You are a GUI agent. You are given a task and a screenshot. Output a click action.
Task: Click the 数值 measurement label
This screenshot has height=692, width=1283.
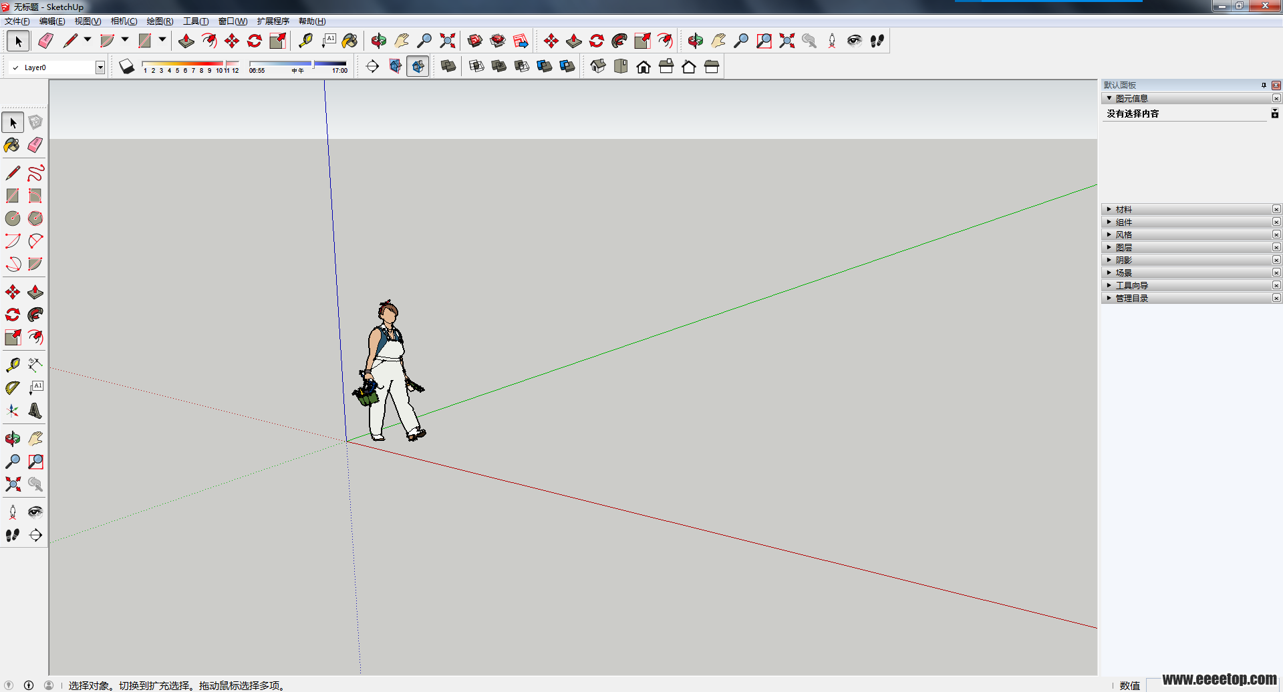[x=1129, y=685]
